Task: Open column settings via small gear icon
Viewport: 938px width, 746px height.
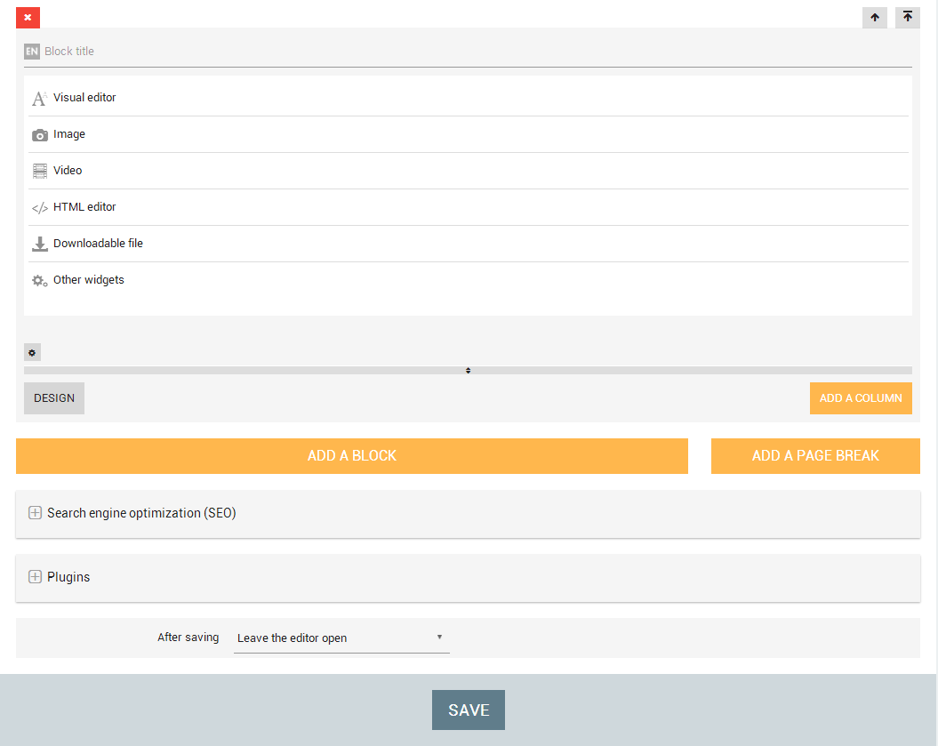Action: 32,353
